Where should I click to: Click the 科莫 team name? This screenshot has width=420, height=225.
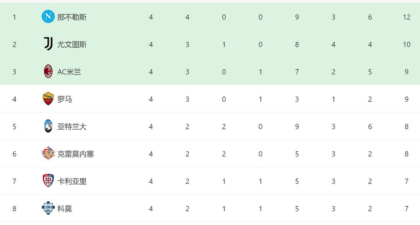tap(65, 209)
